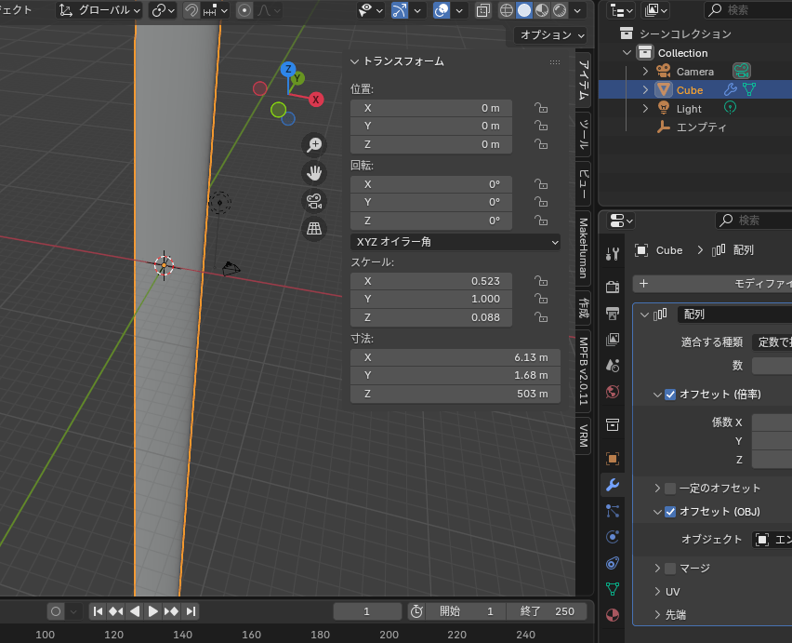Click the viewport zoom magnifier icon
Screen dimensions: 792x643
click(314, 144)
